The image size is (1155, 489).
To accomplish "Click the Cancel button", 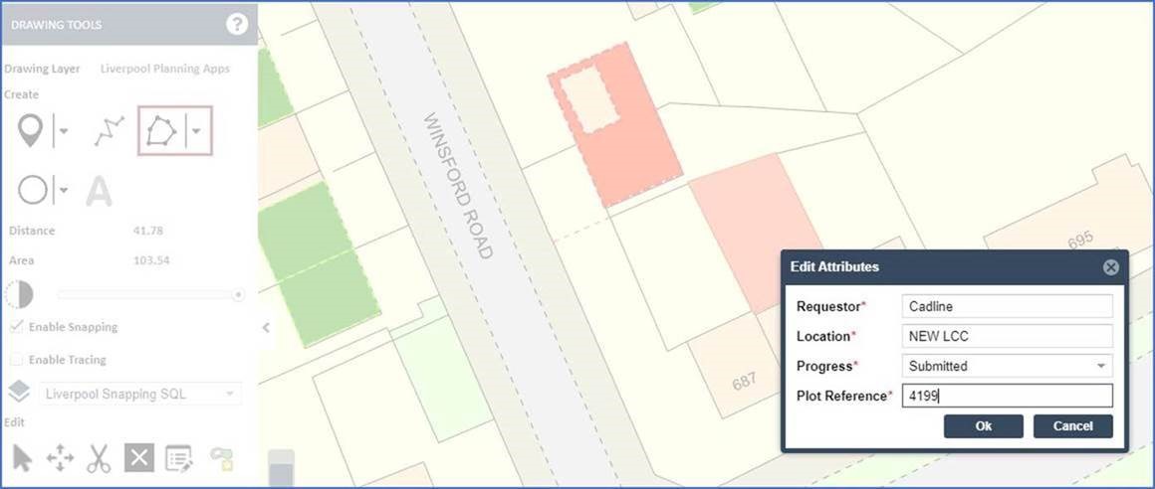I will pyautogui.click(x=1072, y=425).
